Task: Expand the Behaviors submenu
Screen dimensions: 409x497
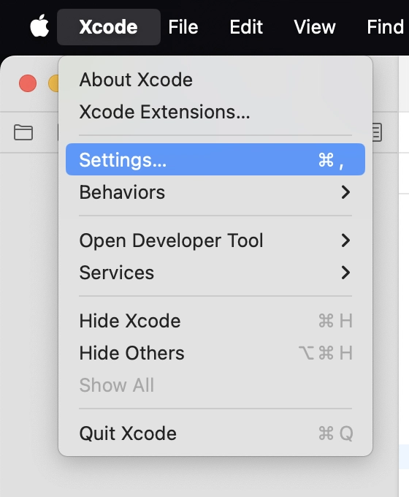Action: tap(215, 192)
